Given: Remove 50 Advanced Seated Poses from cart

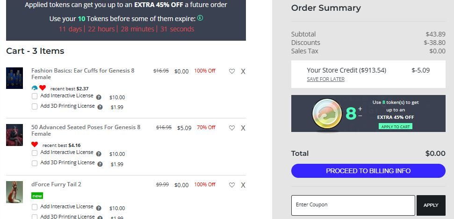Looking at the screenshot, I should [x=243, y=128].
